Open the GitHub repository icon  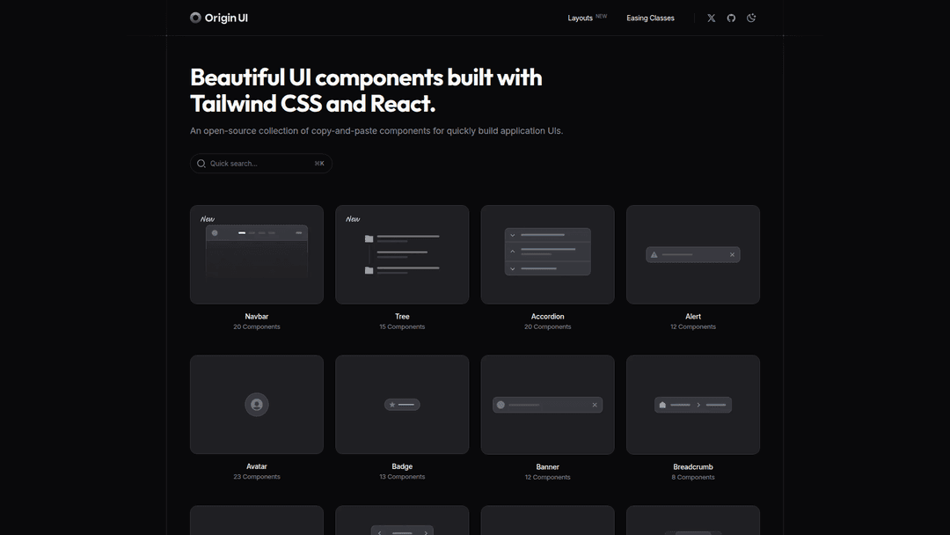pyautogui.click(x=731, y=18)
